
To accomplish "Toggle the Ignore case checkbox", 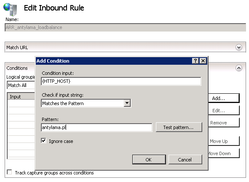I will coord(43,141).
